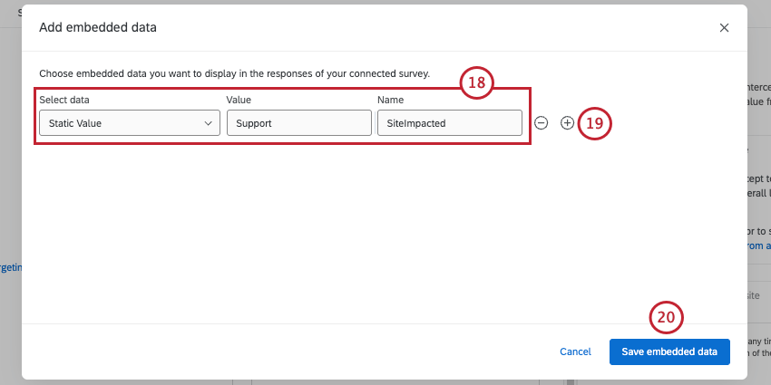Open the partially hidden blue link at left edge
Screen dimensions: 771x385
10,267
